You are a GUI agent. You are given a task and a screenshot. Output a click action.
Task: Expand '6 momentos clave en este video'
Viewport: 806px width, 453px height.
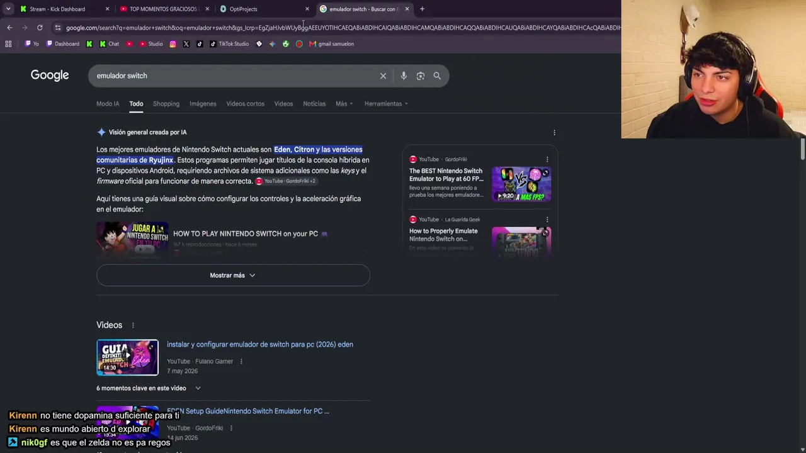(149, 388)
